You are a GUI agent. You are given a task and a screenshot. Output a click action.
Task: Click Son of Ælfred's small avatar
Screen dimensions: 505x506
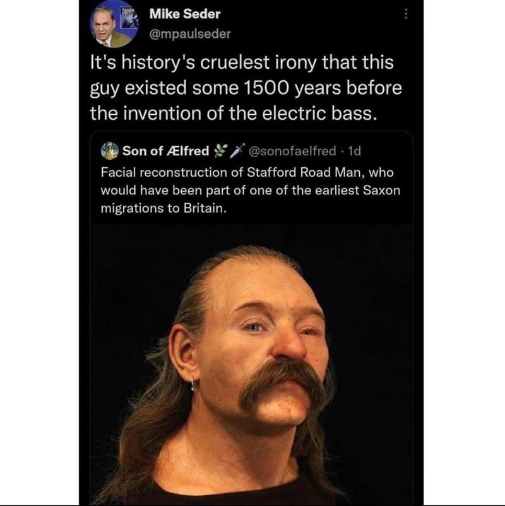click(x=110, y=151)
